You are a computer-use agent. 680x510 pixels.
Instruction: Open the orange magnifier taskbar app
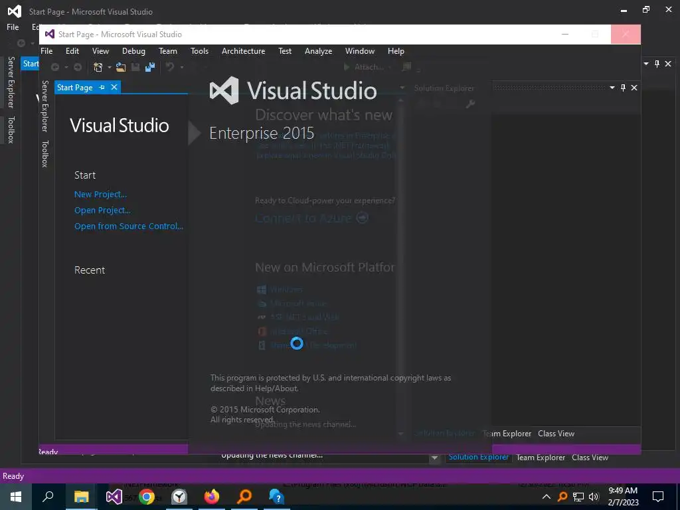[x=244, y=497]
